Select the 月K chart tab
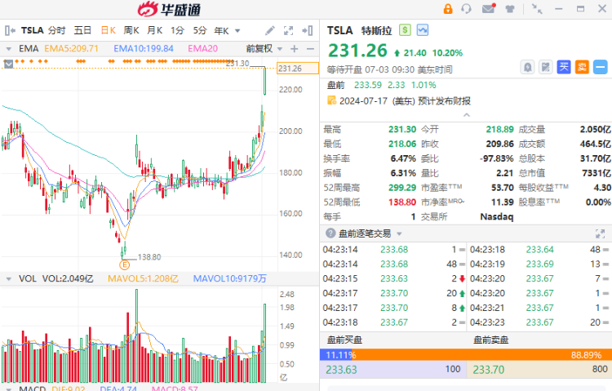612x391 pixels. point(154,30)
